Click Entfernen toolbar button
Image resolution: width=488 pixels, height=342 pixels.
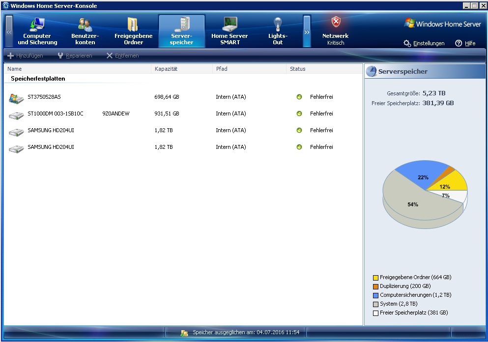coord(123,56)
